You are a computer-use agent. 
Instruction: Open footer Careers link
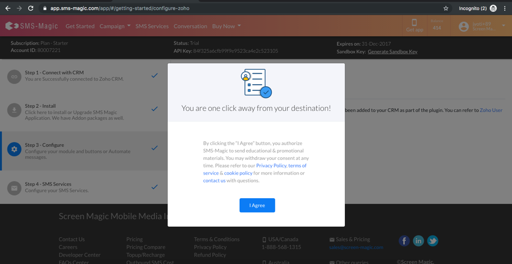tap(68, 247)
